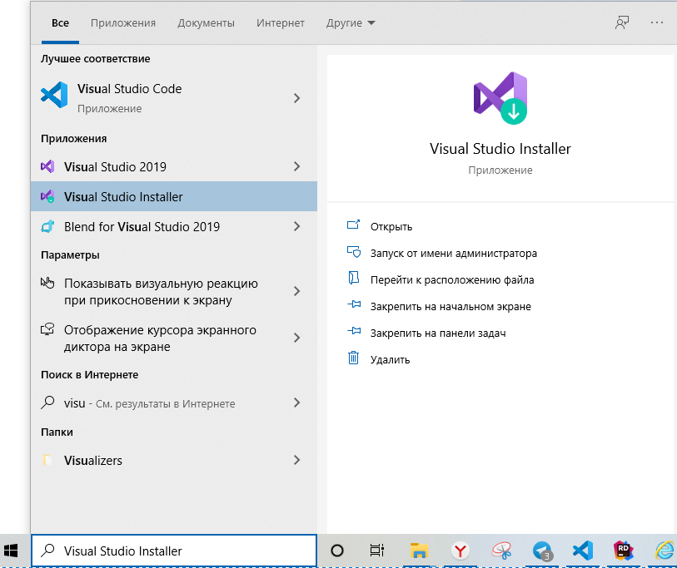Click the magnifier icon beside visu web search
Image resolution: width=677 pixels, height=568 pixels.
[47, 403]
